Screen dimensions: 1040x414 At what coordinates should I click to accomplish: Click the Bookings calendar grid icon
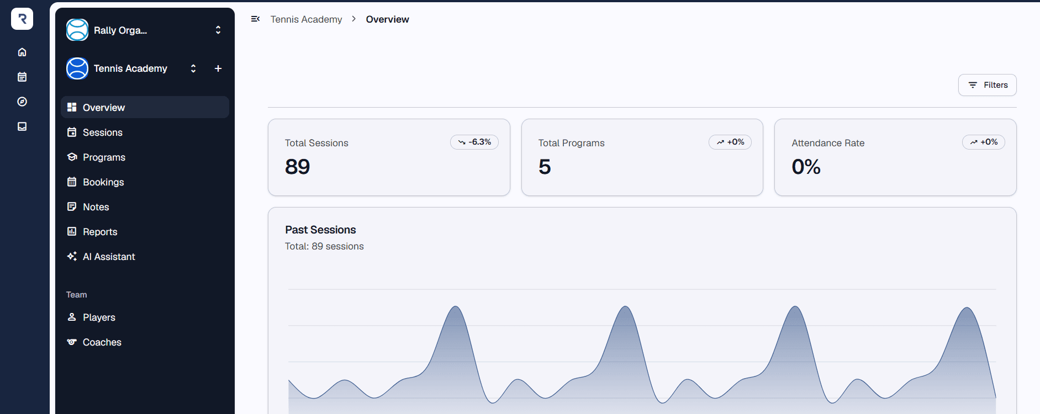tap(72, 182)
